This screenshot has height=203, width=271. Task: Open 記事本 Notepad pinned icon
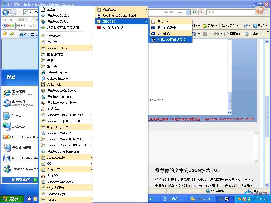7,116
